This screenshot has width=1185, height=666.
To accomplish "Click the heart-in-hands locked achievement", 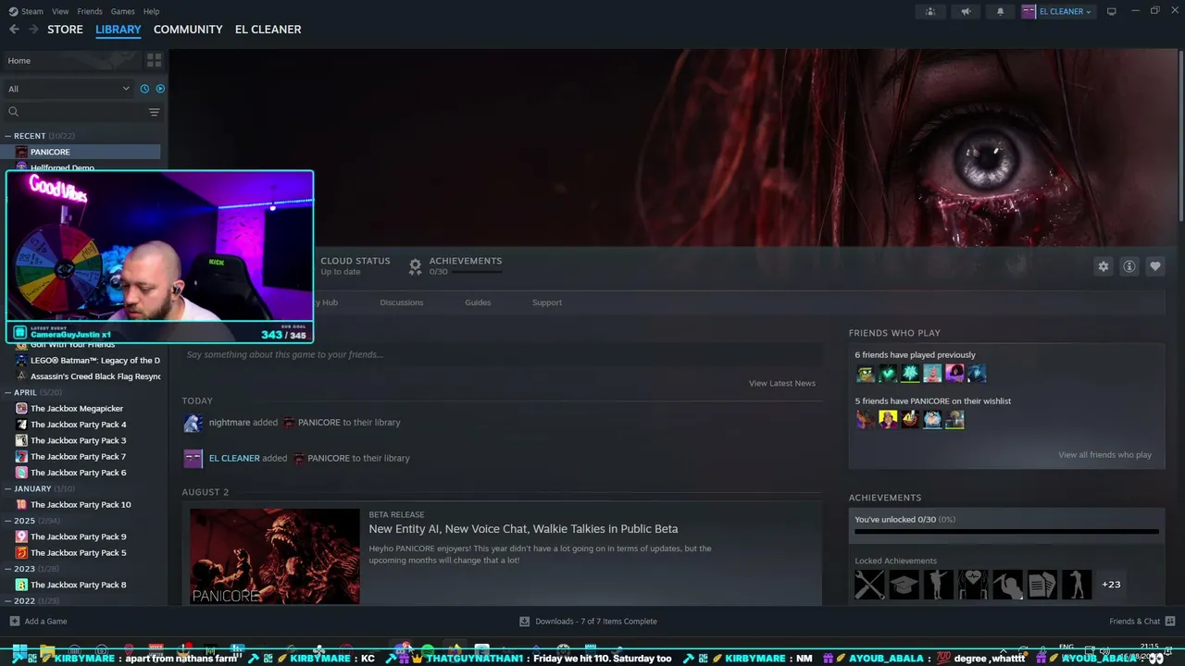I will point(973,585).
